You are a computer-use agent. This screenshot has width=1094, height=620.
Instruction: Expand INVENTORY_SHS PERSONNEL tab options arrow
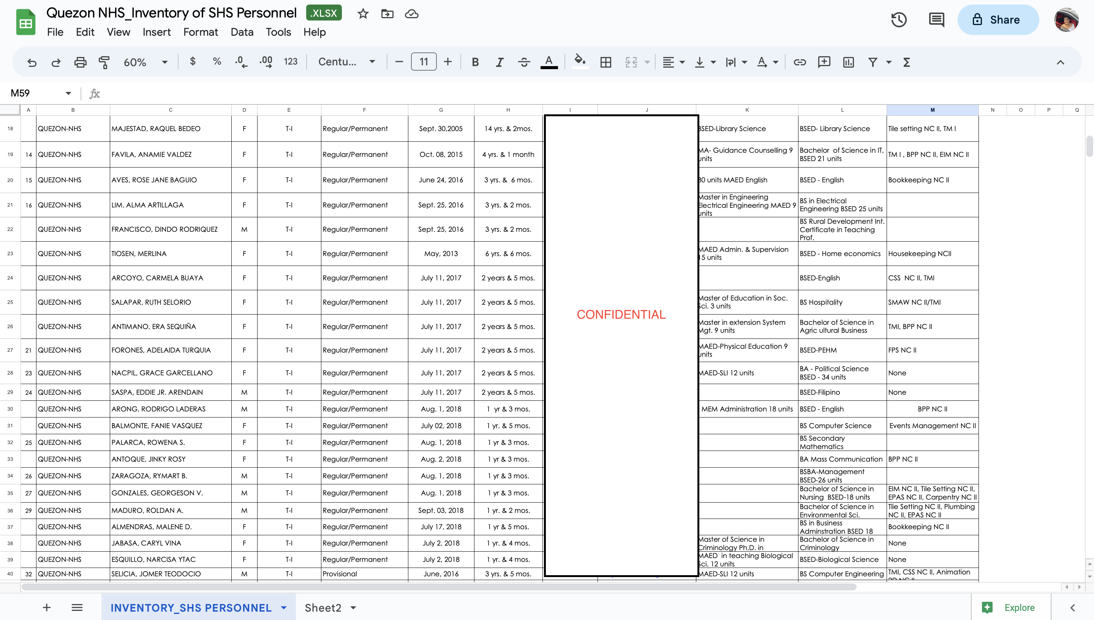point(284,607)
